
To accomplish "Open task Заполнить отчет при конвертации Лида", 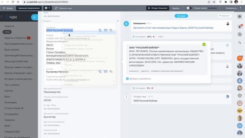I will 173,28.
